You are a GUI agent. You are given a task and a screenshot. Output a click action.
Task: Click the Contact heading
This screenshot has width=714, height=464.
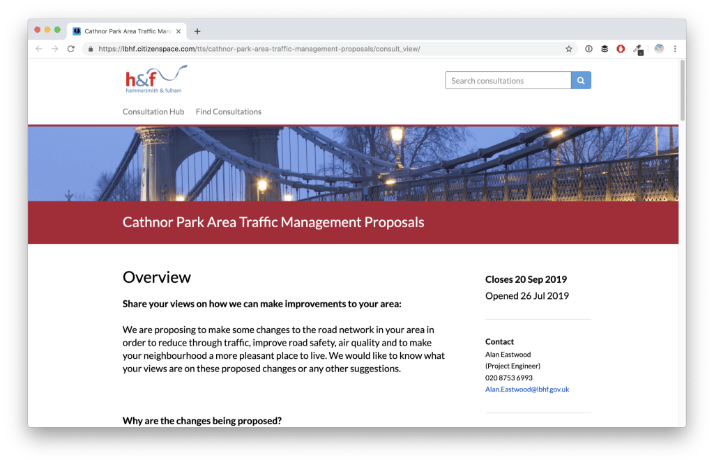[499, 341]
